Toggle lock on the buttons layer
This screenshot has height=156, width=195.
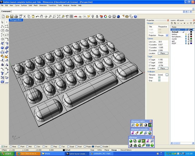click(188, 34)
